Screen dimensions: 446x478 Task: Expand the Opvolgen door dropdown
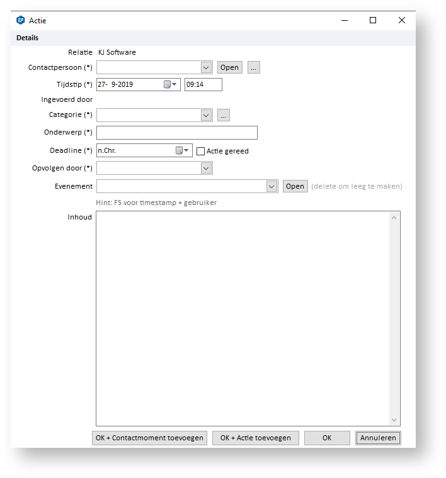[206, 168]
